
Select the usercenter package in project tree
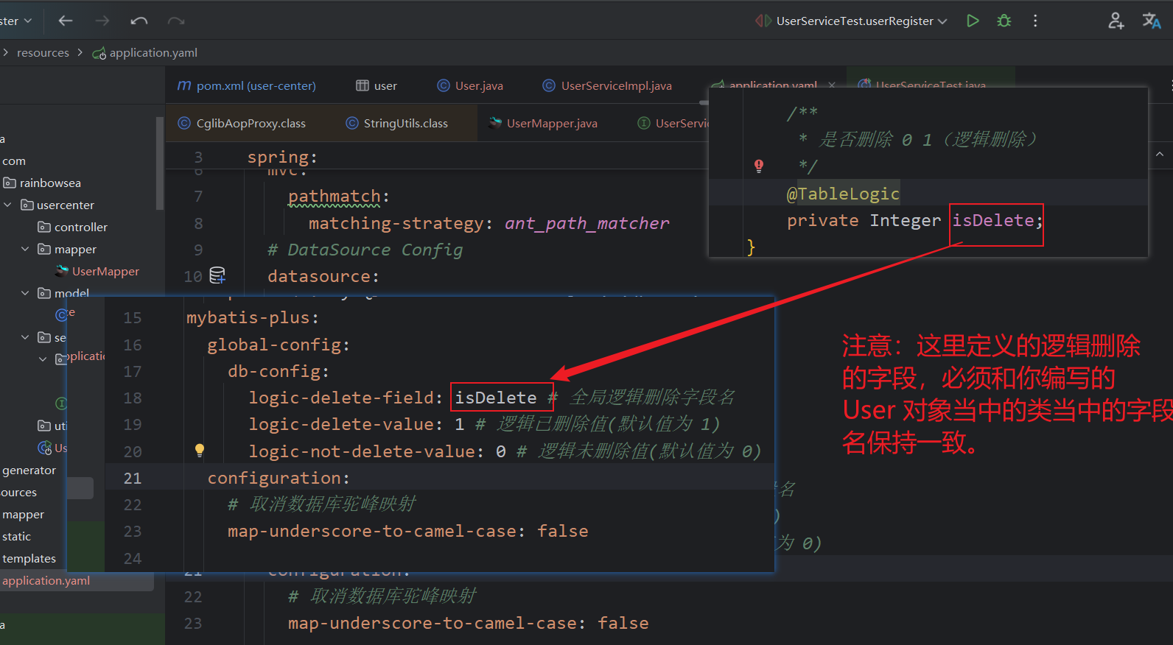57,205
